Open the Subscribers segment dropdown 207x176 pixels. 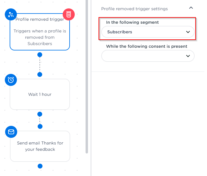coord(148,32)
